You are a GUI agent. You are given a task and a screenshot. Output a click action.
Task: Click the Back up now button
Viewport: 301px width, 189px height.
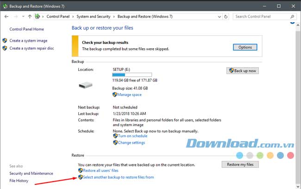point(243,71)
